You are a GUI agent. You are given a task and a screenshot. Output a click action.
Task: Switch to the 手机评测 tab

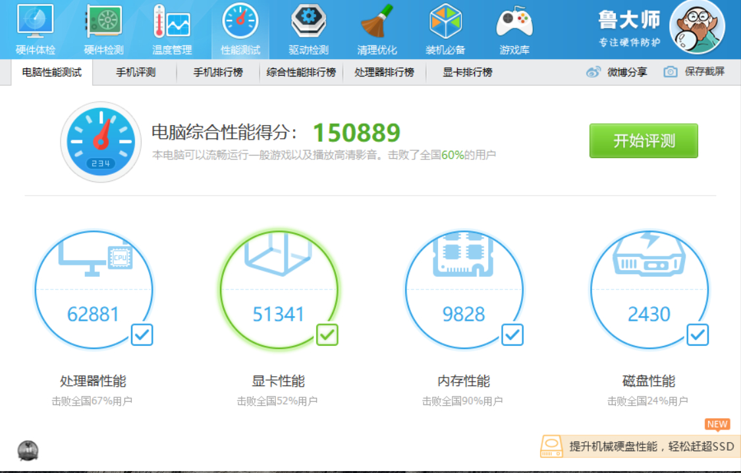(135, 72)
